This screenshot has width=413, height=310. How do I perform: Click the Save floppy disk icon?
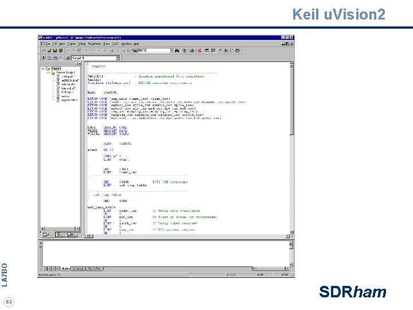tap(55, 51)
